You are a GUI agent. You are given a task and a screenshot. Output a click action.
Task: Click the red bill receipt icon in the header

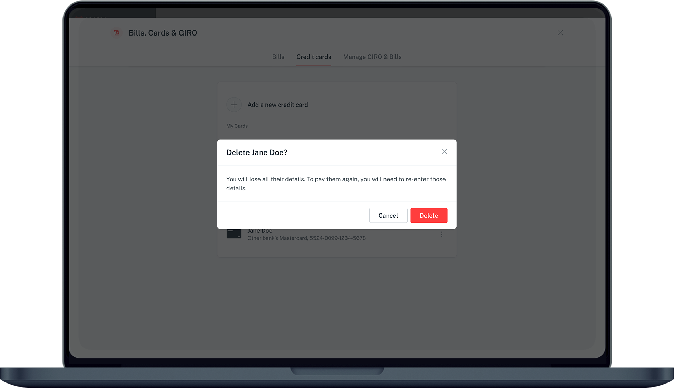[117, 32]
